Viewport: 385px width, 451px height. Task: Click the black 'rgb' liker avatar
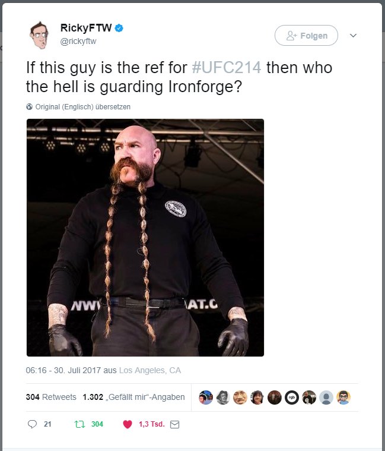292,398
